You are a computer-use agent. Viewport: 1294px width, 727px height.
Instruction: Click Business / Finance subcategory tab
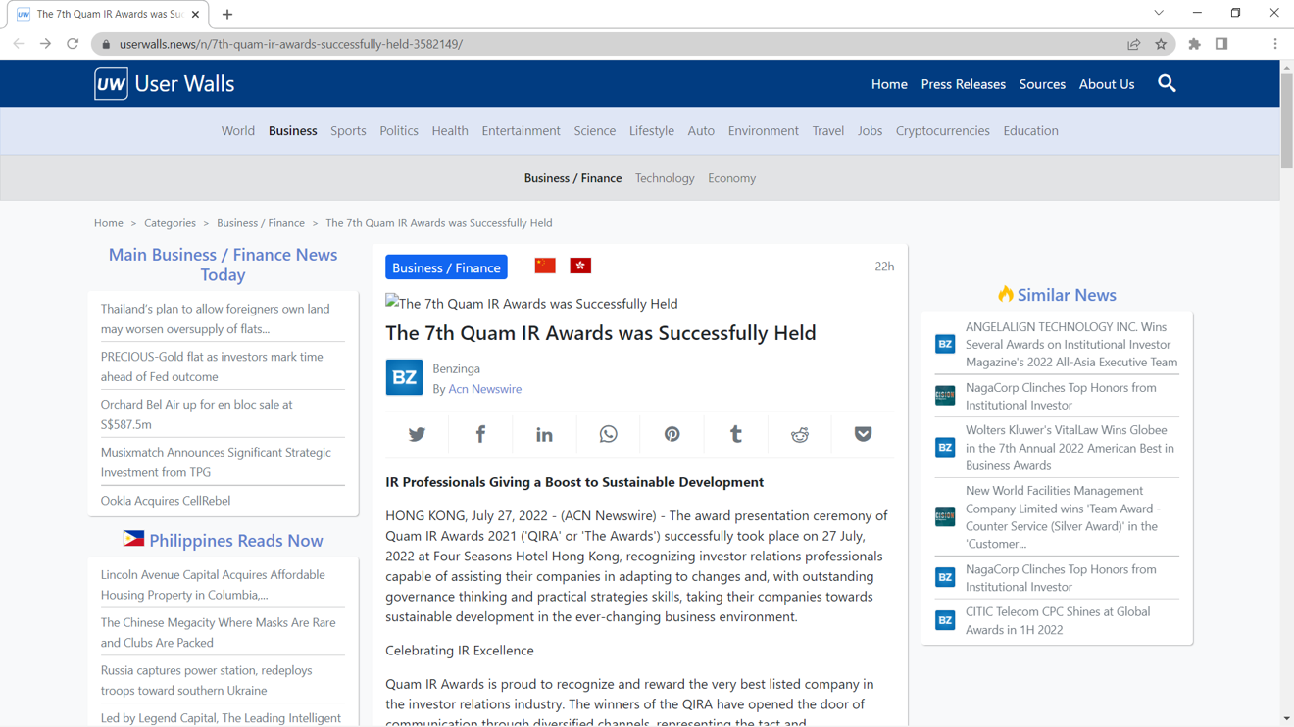click(x=572, y=178)
